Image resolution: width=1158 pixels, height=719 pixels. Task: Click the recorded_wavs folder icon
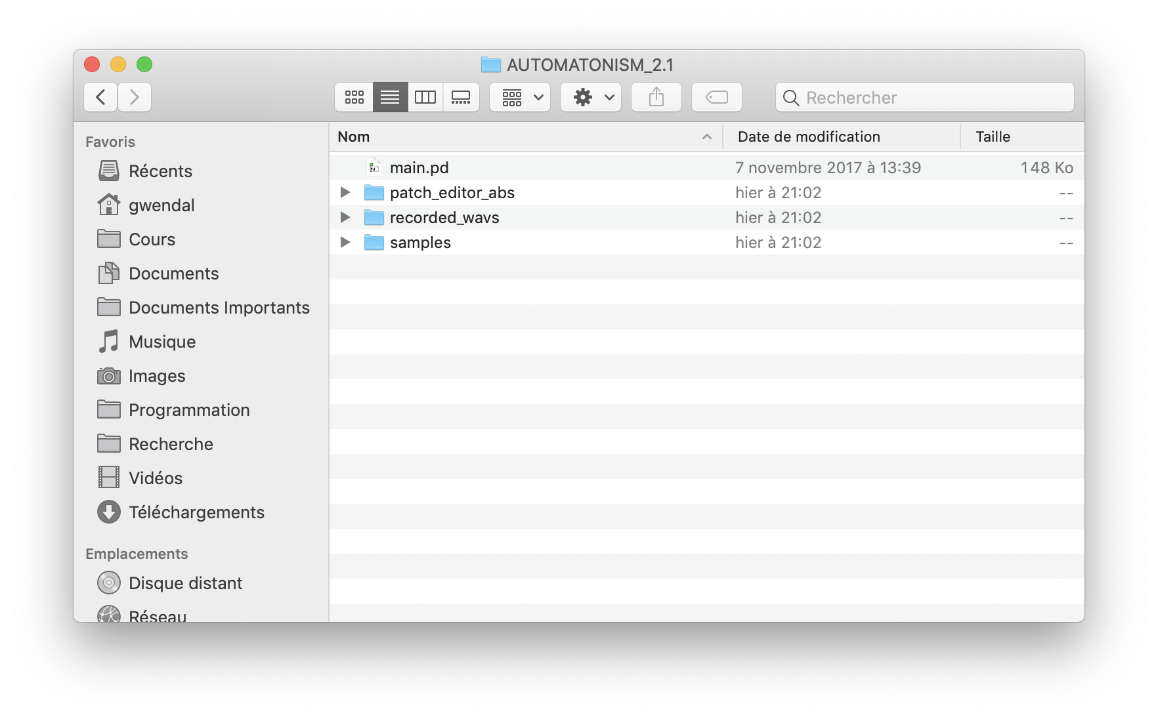tap(374, 217)
